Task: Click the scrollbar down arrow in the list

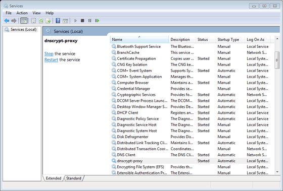Action: [x=277, y=172]
